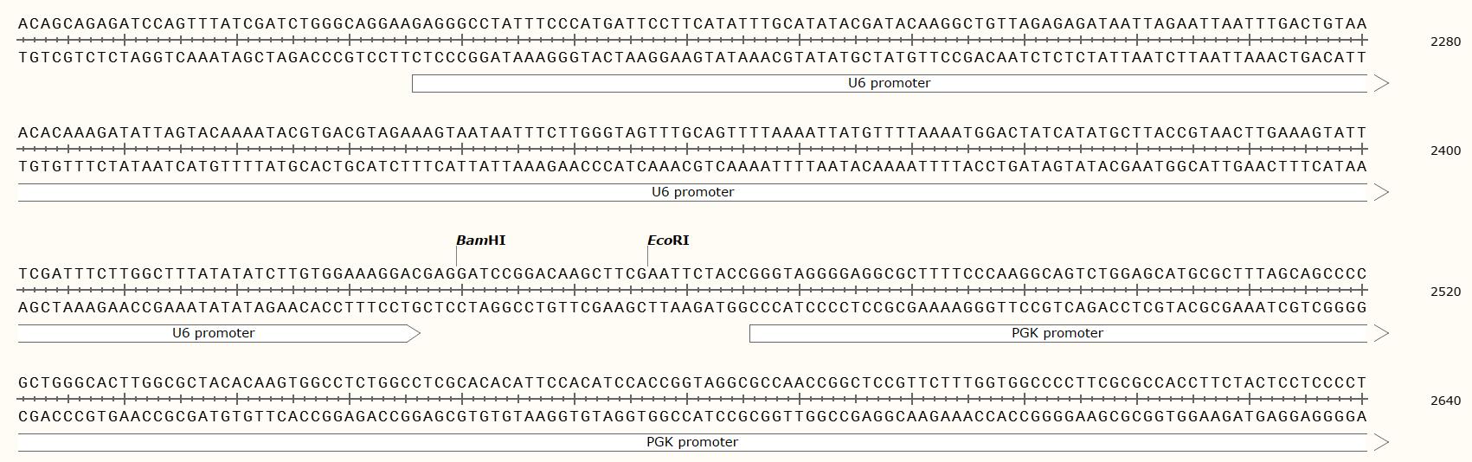Click bottom strand sequence starting TGTGTTTCTATAA
The height and width of the screenshot is (462, 1472).
692,166
